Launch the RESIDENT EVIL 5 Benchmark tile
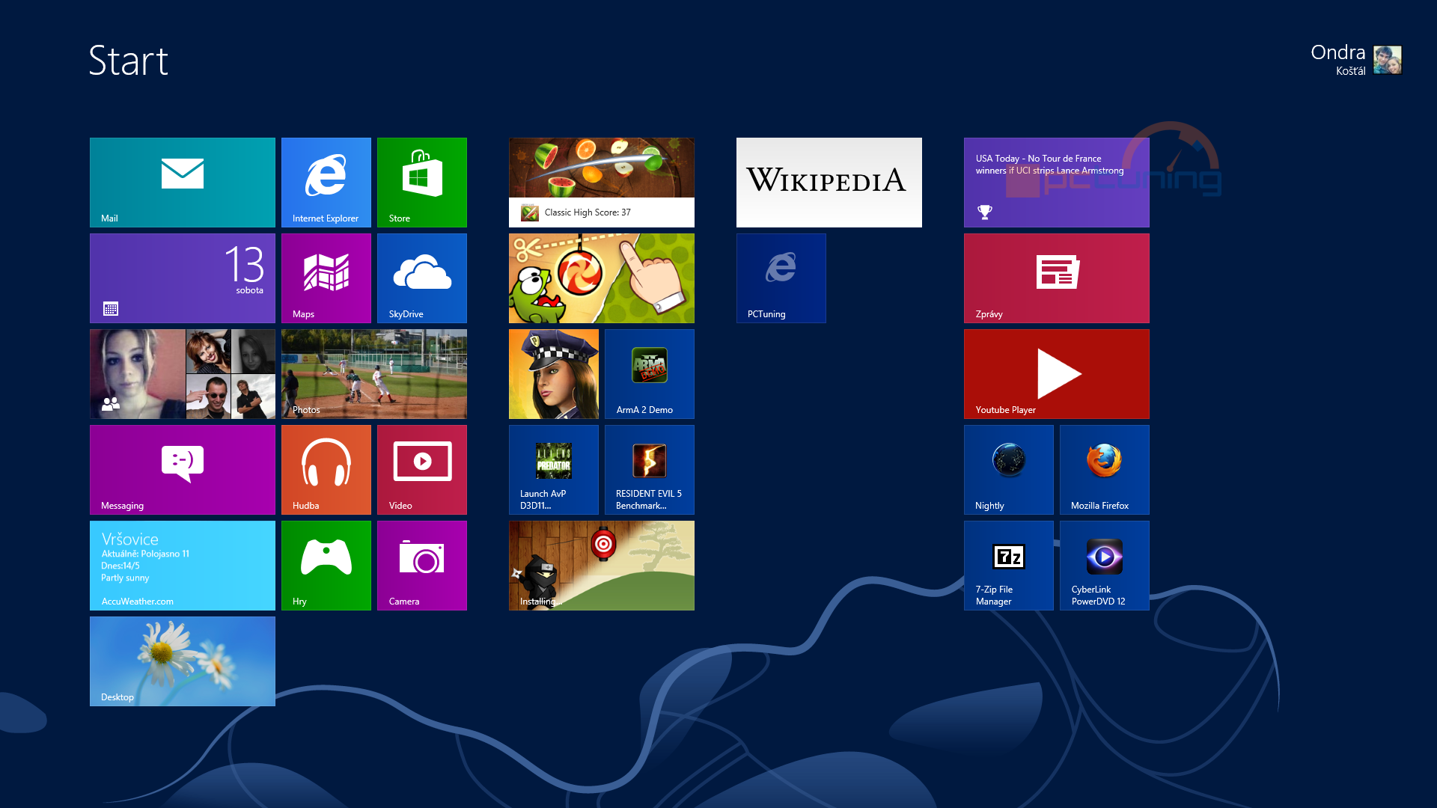Screen dimensions: 1437x808 pos(650,470)
